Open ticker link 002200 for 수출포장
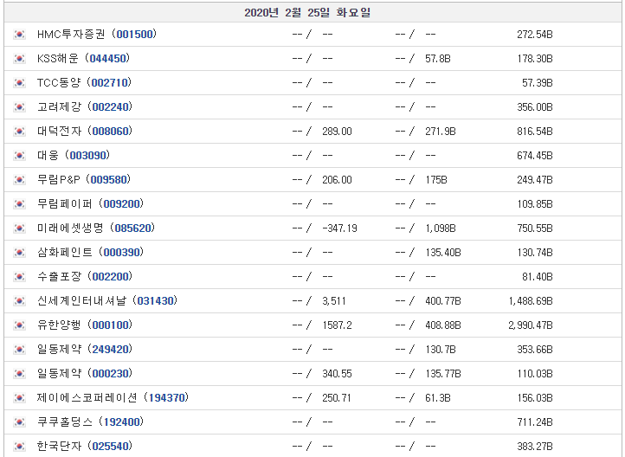Viewport: 625px width, 457px height. (x=111, y=276)
